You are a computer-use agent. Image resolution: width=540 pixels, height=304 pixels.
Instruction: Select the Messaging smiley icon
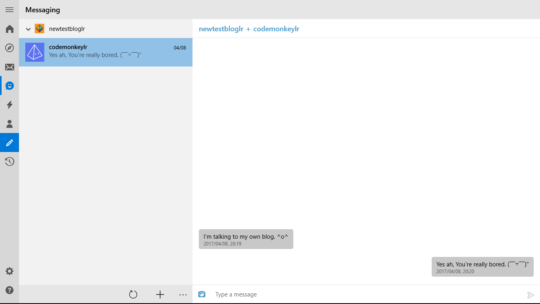9,85
